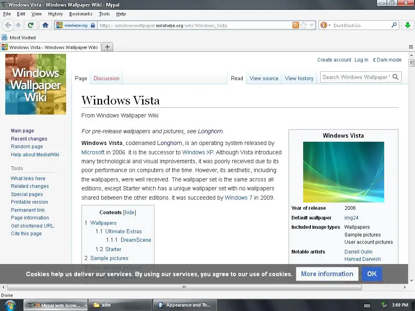This screenshot has height=311, width=415.
Task: Open a Random page
Action: [27, 147]
